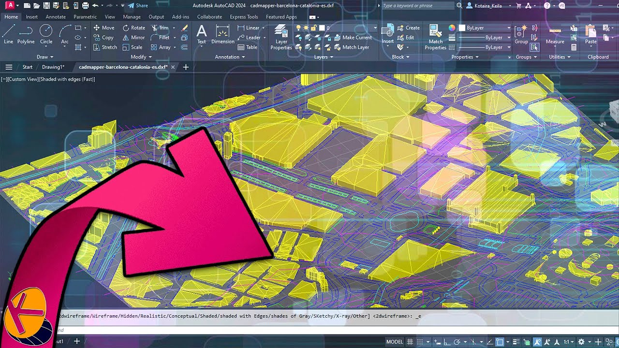619x348 pixels.
Task: Open the layer selection dropdown
Action: tap(337, 28)
